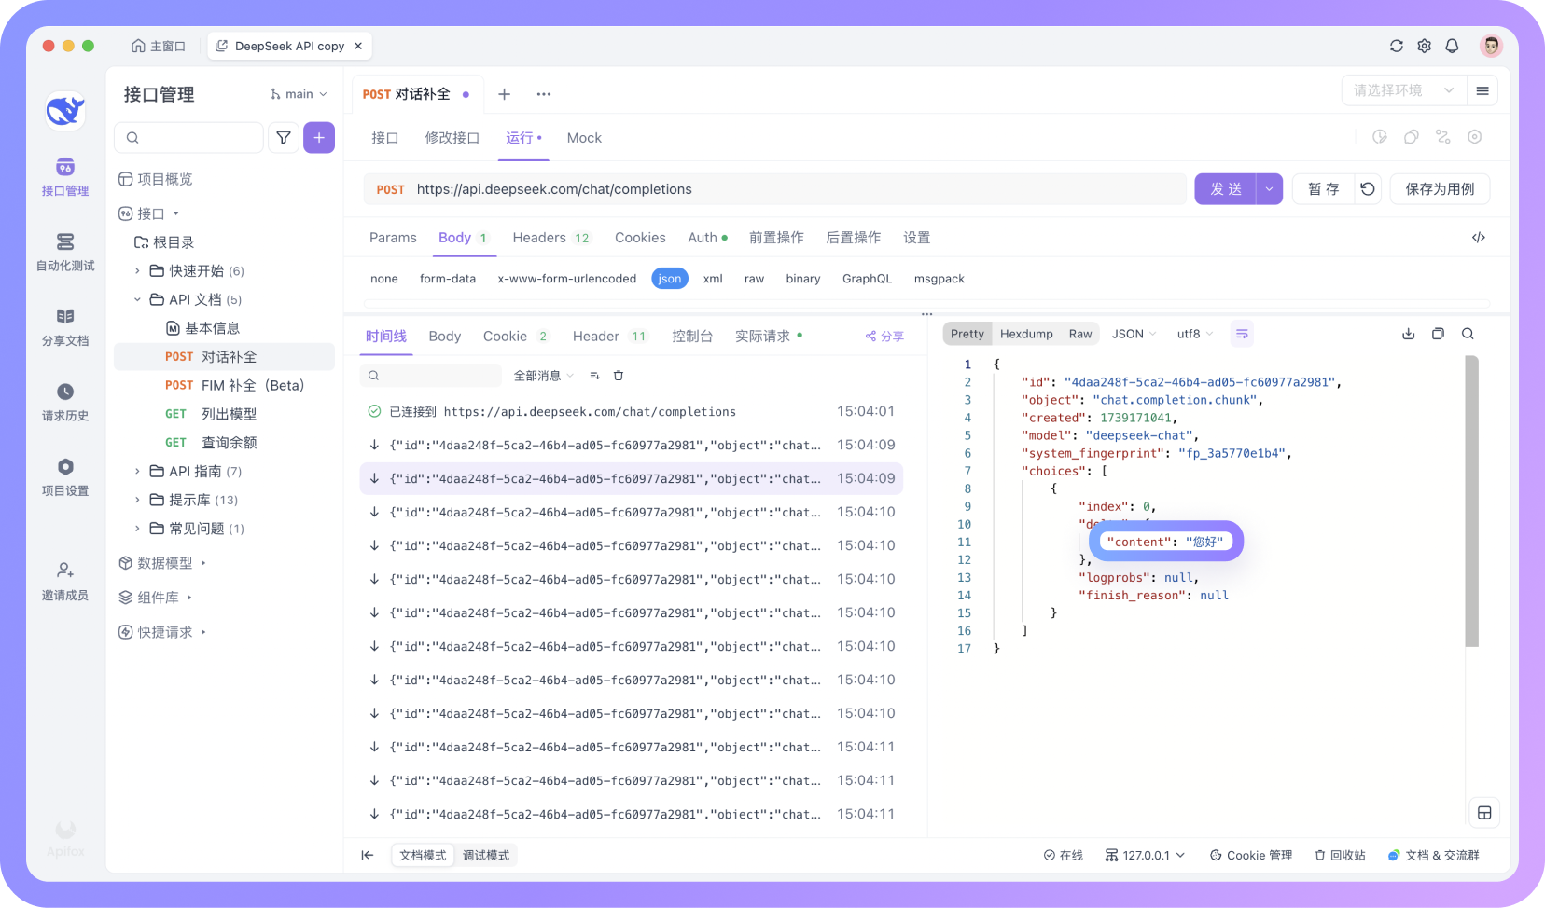The height and width of the screenshot is (908, 1545).
Task: Expand the 常见问题 folder
Action: pyautogui.click(x=137, y=529)
